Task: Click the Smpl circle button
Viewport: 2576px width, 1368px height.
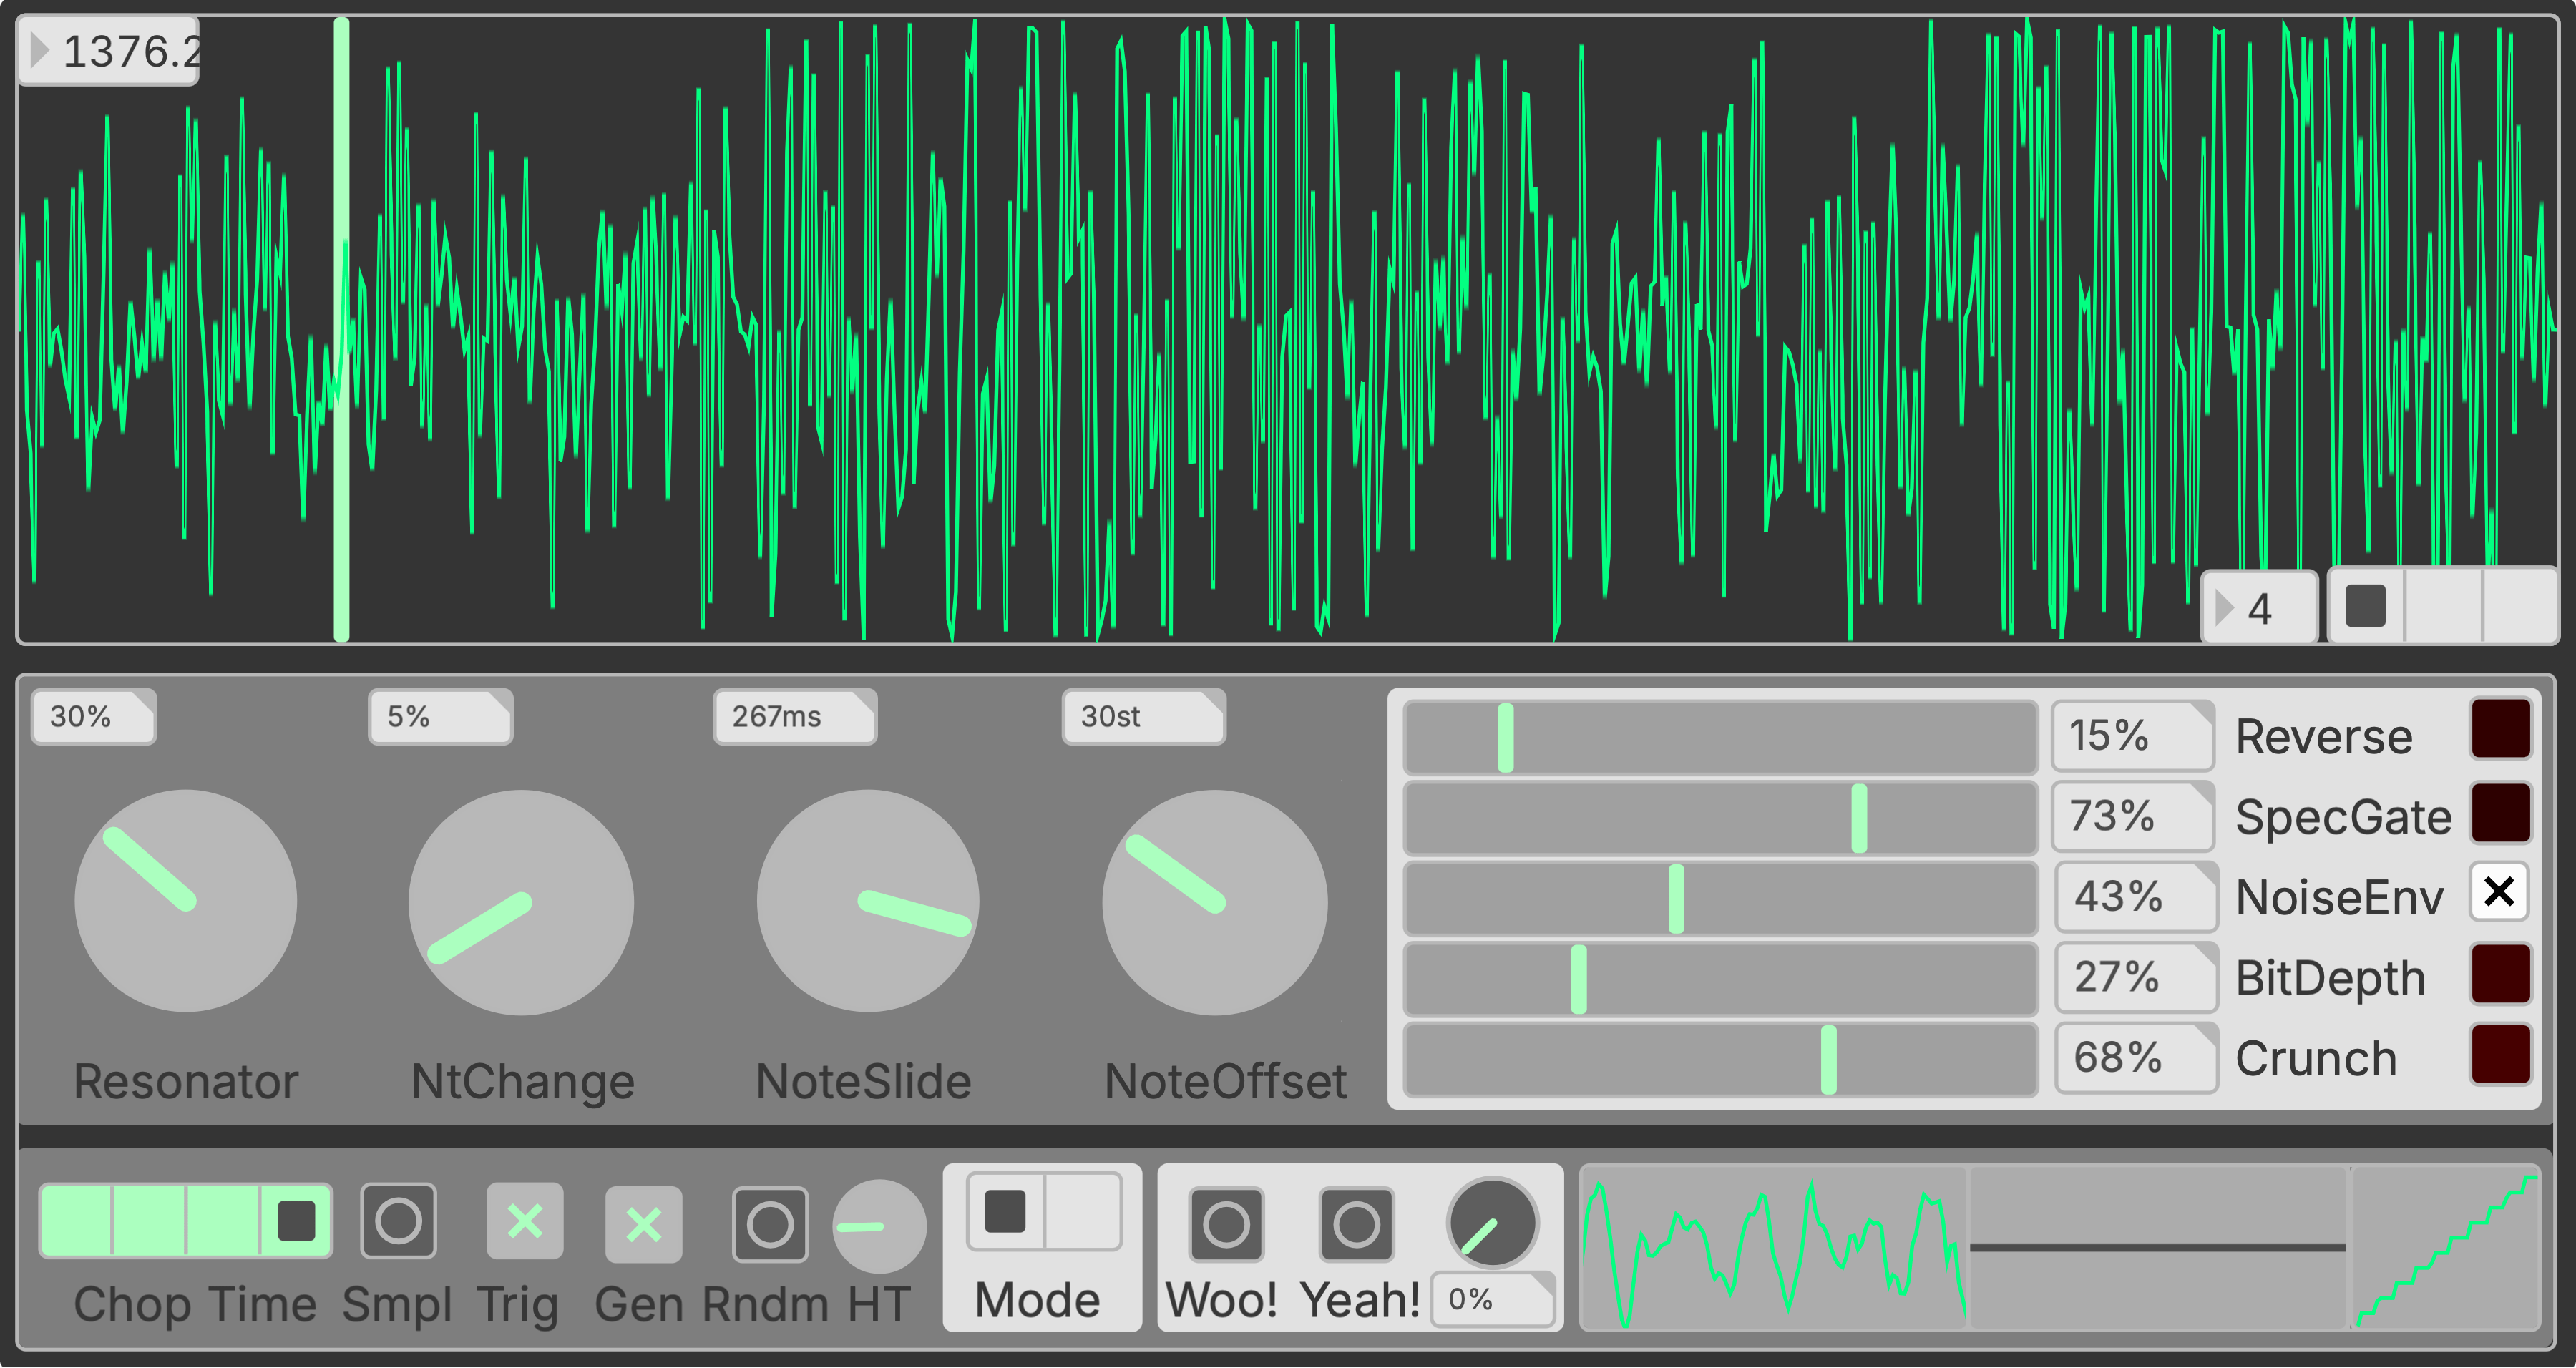Action: (398, 1221)
